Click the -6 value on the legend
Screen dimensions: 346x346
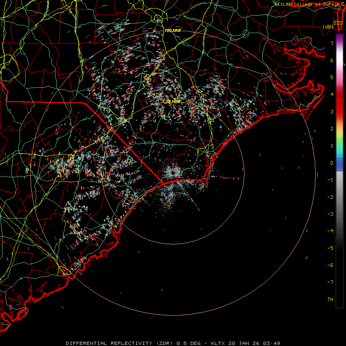tap(330, 265)
